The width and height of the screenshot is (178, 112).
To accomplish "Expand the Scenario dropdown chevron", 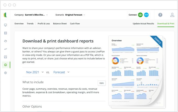I will pos(84,15).
